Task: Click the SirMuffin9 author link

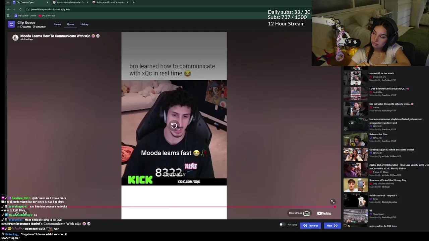Action: click(40, 27)
